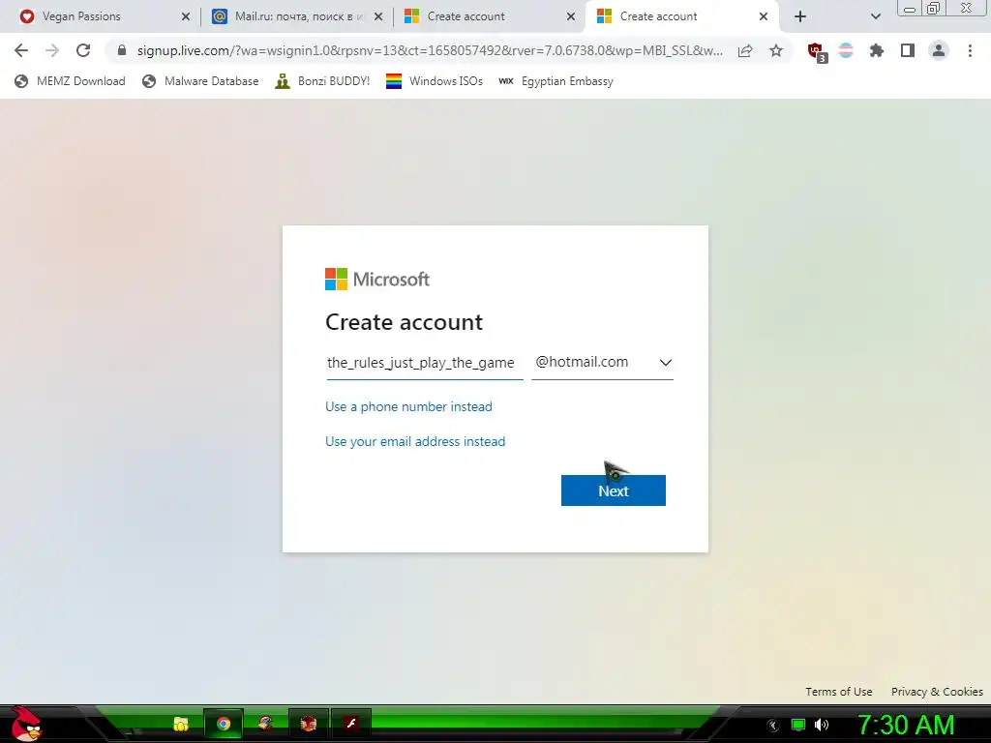Screen dimensions: 991x743
Task: Open Malware Database bookmark
Action: point(201,81)
